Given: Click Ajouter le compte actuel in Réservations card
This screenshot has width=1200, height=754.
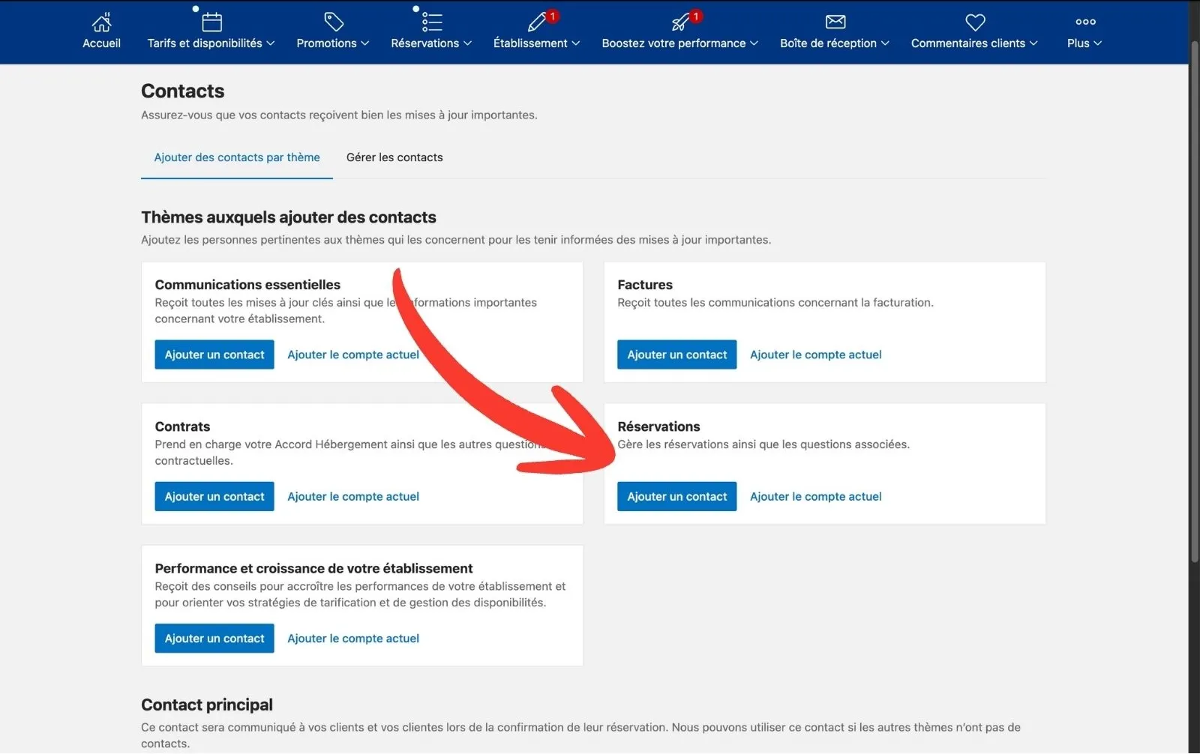Looking at the screenshot, I should pyautogui.click(x=816, y=496).
